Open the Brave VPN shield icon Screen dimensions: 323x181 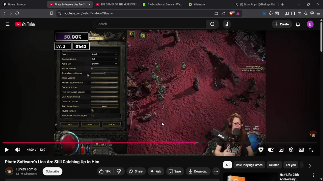pyautogui.click(x=312, y=13)
